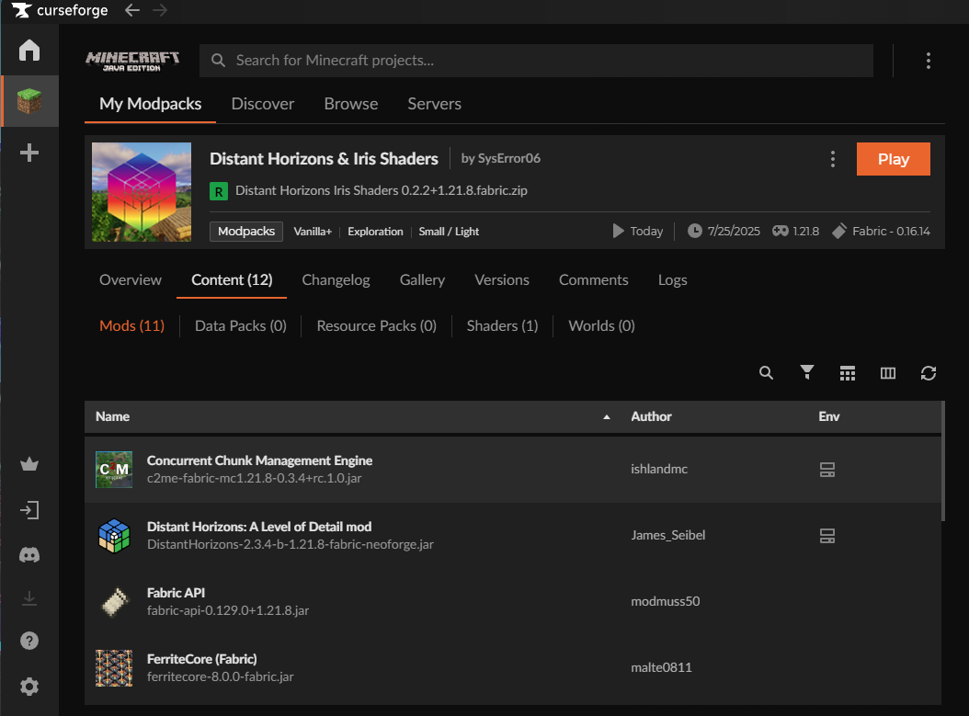Launch modpack with Play button
The height and width of the screenshot is (716, 969).
coord(893,159)
